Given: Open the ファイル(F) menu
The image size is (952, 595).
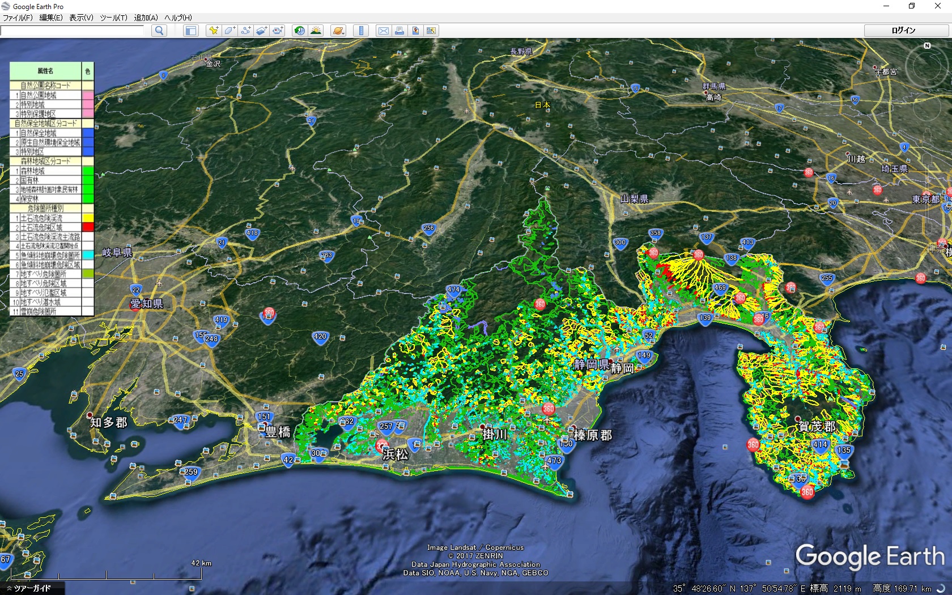Looking at the screenshot, I should tap(18, 18).
